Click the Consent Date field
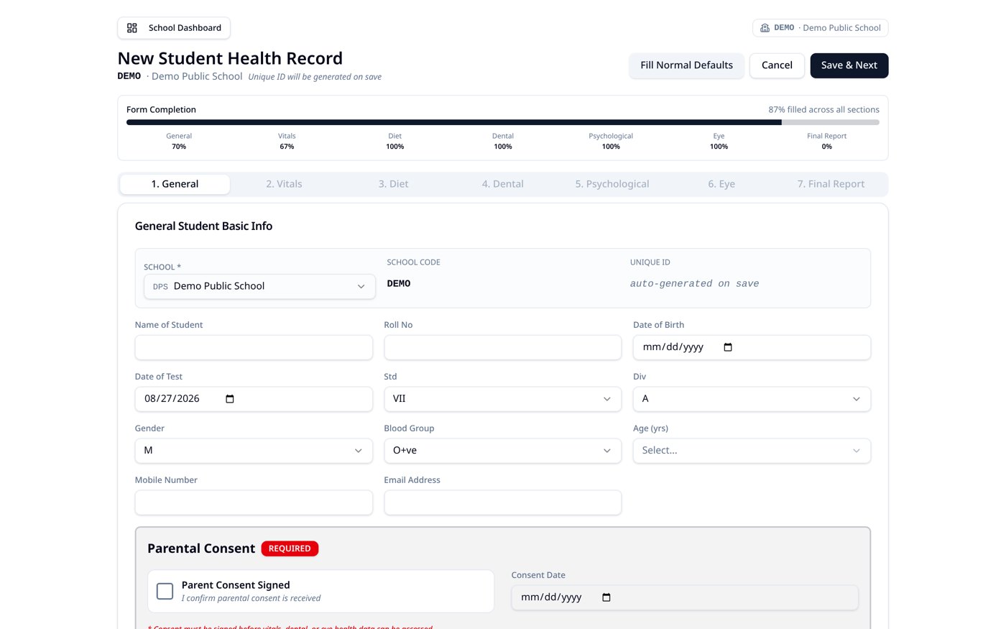 685,597
